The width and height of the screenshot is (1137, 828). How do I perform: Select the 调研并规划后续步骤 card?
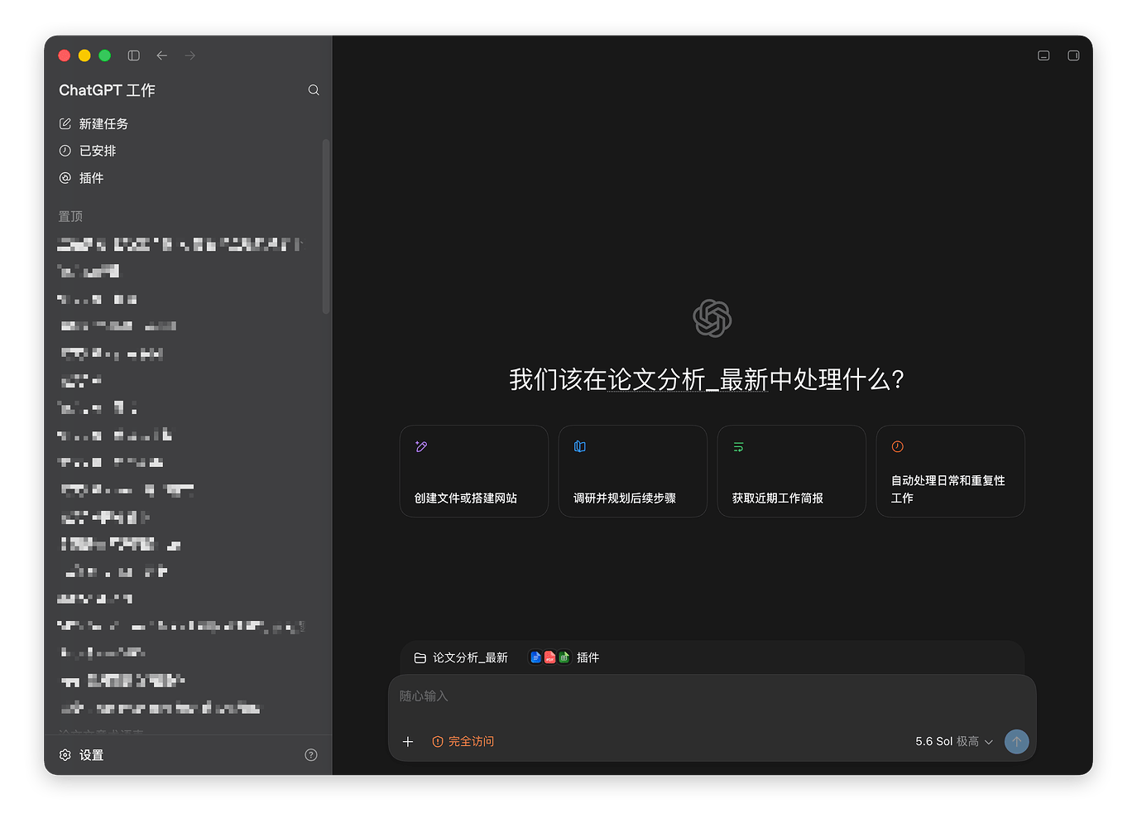click(x=633, y=471)
